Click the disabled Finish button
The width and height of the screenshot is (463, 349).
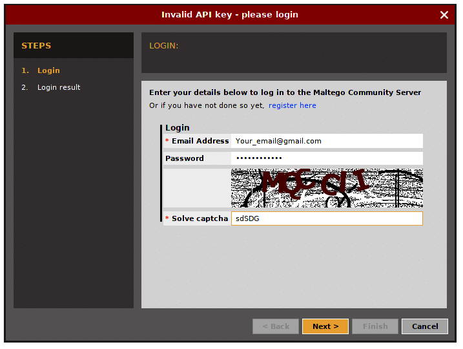pyautogui.click(x=375, y=326)
